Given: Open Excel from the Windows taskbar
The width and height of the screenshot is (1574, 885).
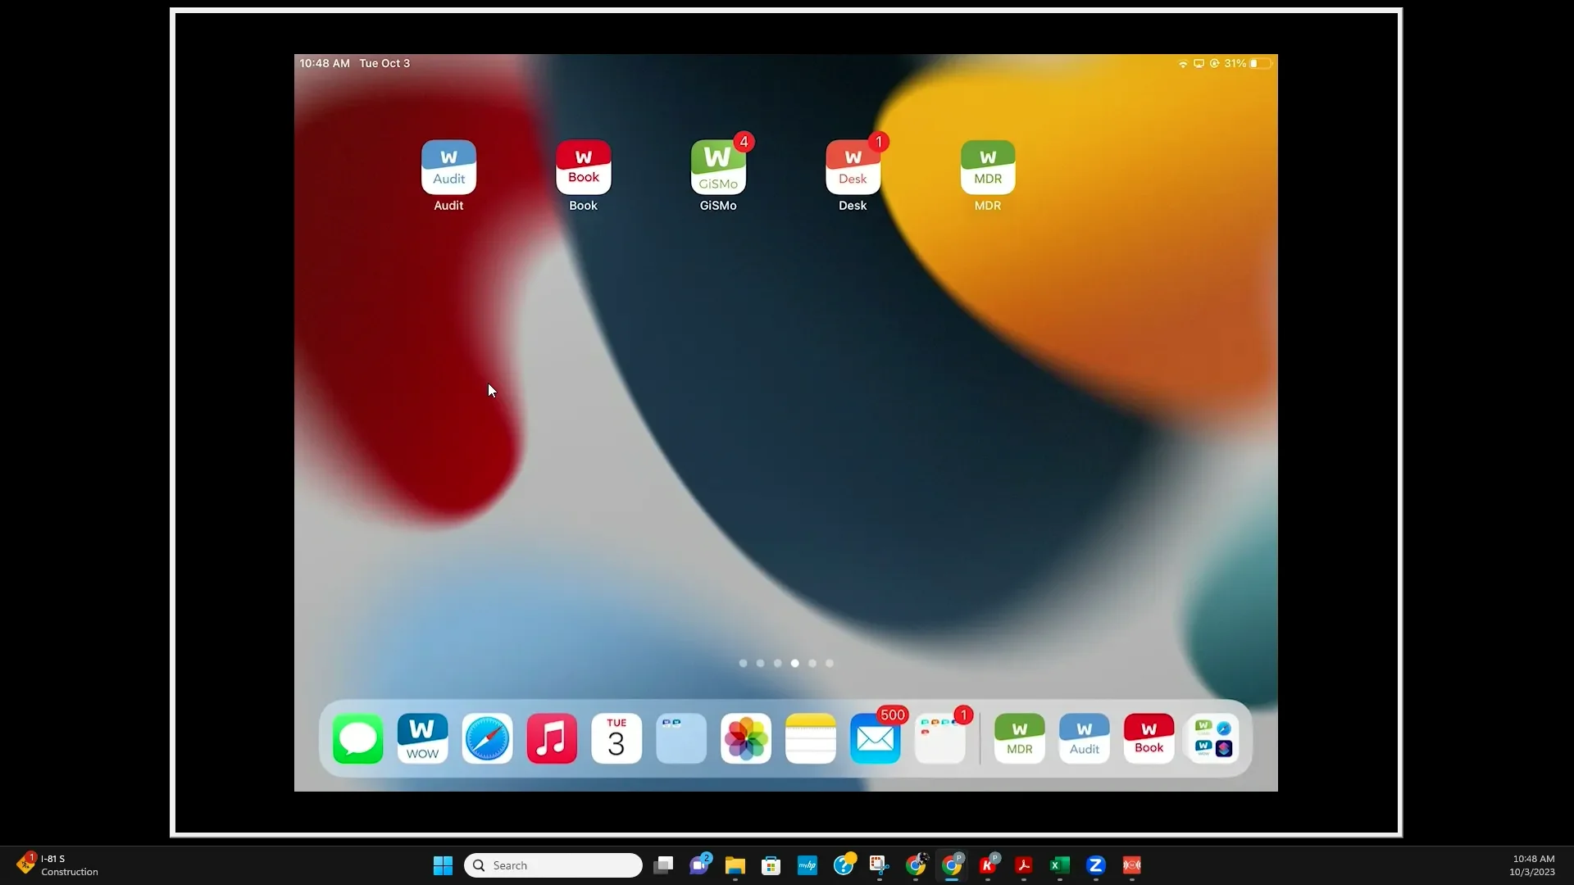Looking at the screenshot, I should point(1059,865).
